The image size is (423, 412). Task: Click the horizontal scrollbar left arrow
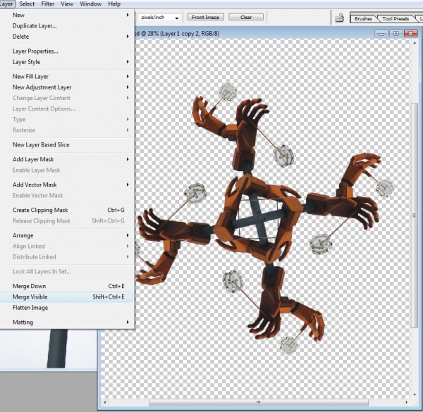[105, 403]
